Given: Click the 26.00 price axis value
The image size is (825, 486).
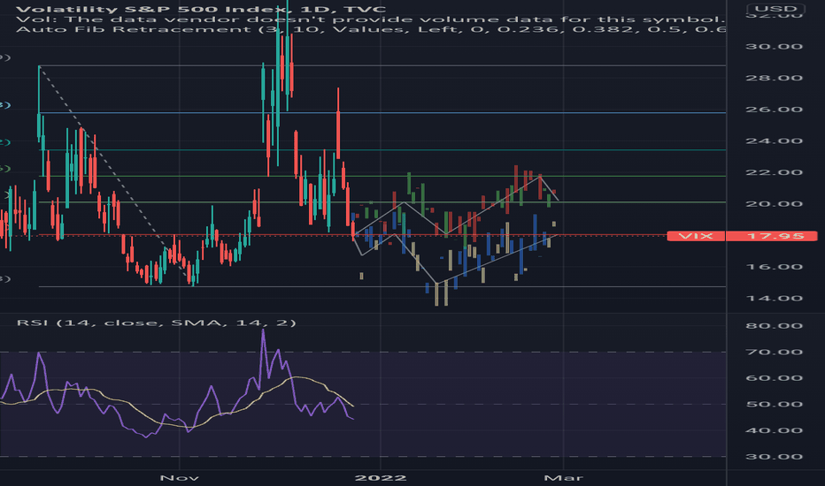Looking at the screenshot, I should (774, 110).
